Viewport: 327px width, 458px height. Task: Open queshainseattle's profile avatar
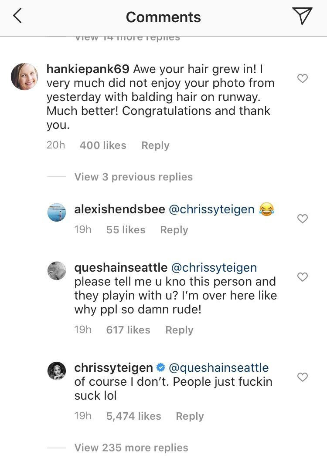(x=56, y=270)
